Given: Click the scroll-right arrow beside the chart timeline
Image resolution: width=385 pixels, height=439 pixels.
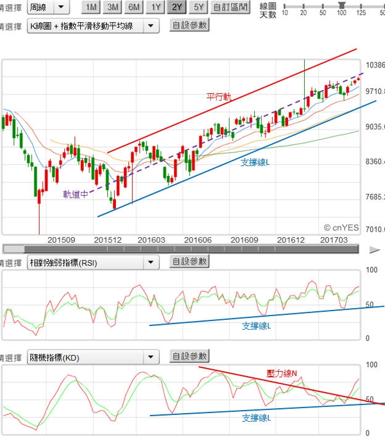Looking at the screenshot, I should tap(374, 249).
